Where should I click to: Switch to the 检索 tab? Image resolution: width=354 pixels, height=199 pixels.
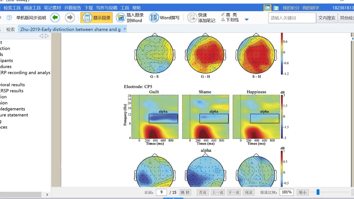(x=11, y=29)
